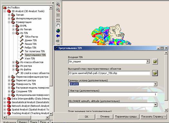The height and width of the screenshot is (123, 169).
Task: Go back with blue left arrow
Action: (x=58, y=36)
